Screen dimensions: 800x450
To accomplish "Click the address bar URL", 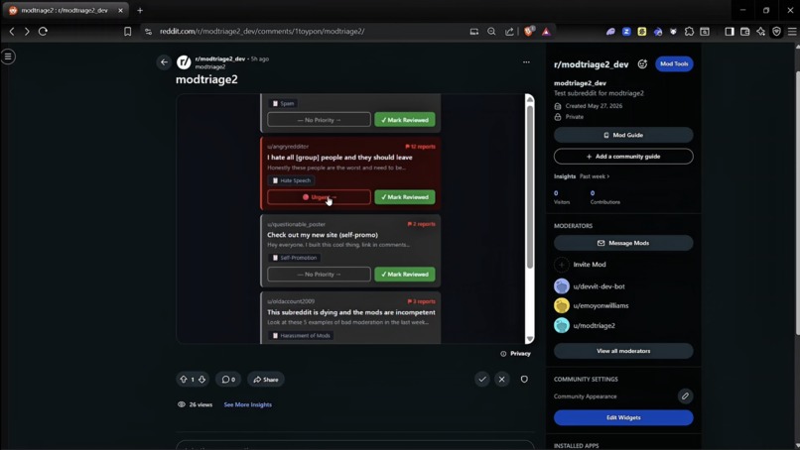I will (262, 32).
